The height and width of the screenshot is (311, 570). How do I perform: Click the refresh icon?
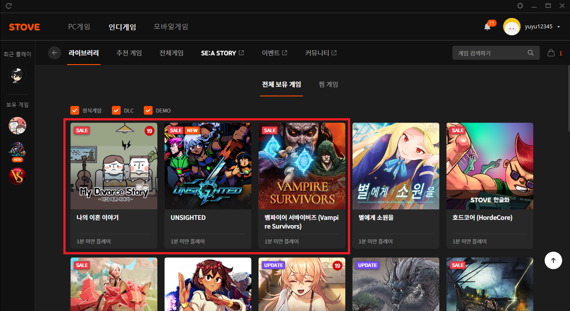[x=9, y=6]
